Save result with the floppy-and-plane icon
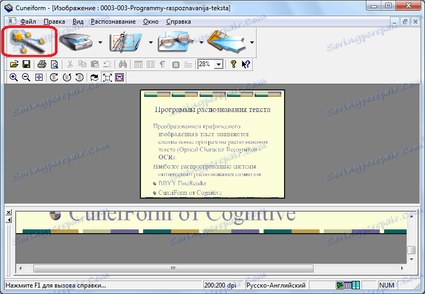Image resolution: width=425 pixels, height=294 pixels. tap(227, 42)
